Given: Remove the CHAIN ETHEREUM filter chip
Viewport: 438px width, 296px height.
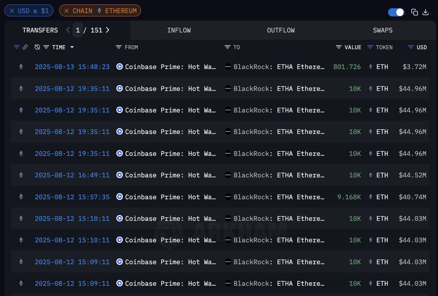Looking at the screenshot, I should point(66,11).
